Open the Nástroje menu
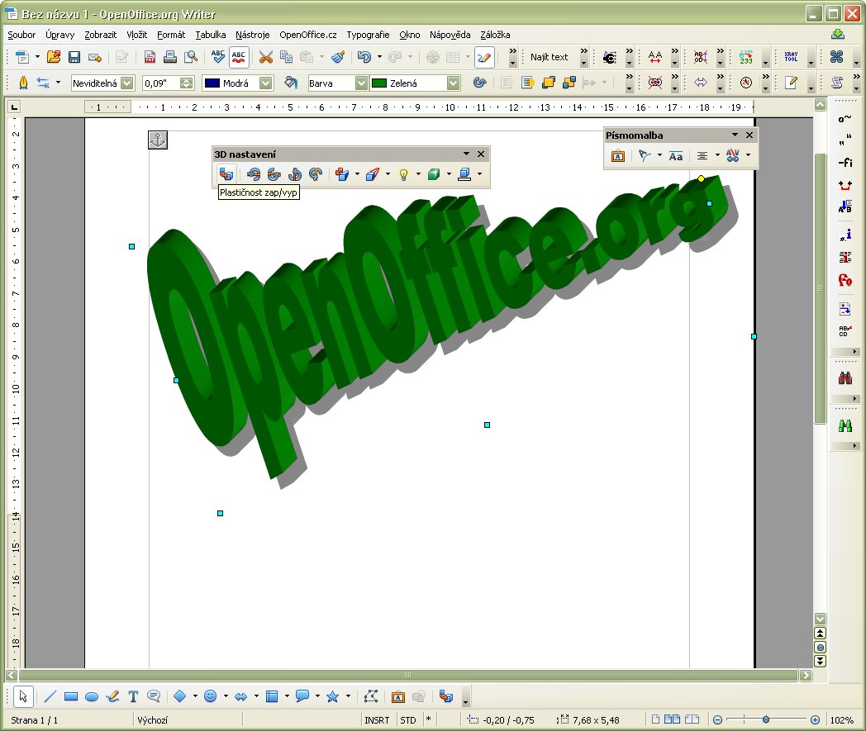The image size is (866, 731). (x=252, y=35)
